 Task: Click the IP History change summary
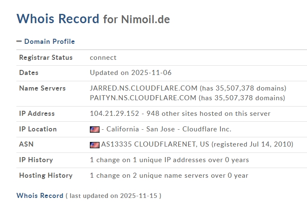point(169,160)
